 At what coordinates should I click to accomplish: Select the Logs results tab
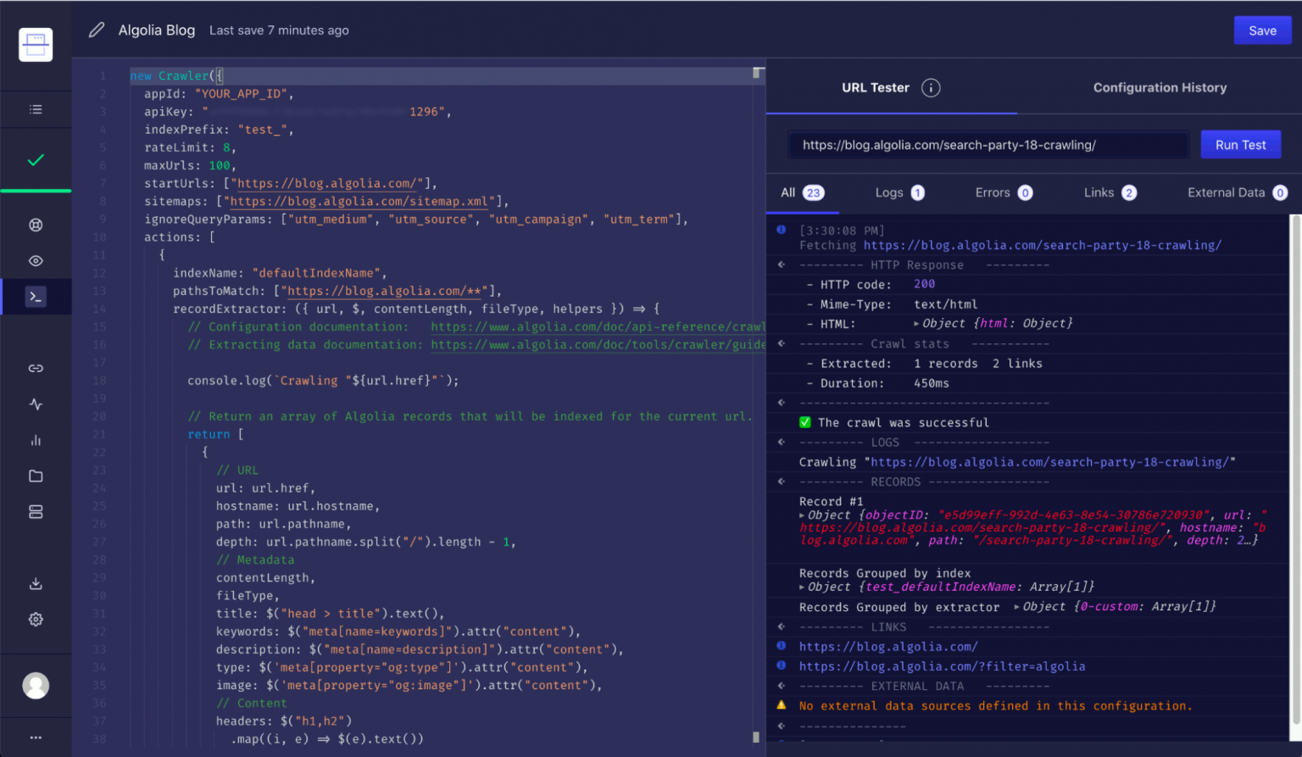(x=899, y=192)
